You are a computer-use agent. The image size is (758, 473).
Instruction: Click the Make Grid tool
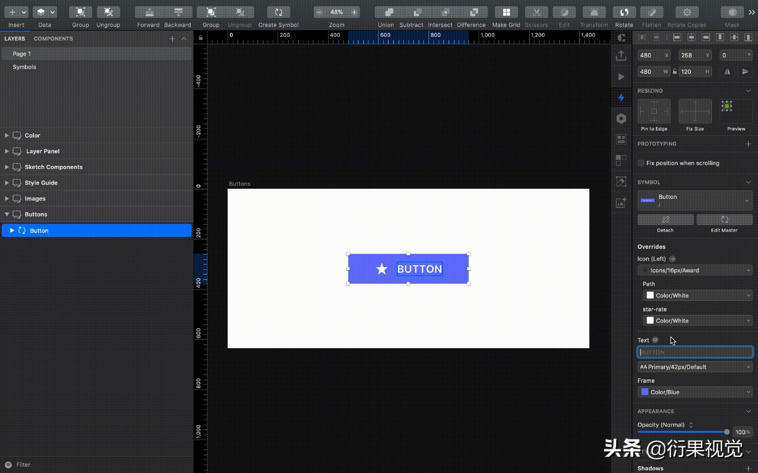click(x=506, y=12)
